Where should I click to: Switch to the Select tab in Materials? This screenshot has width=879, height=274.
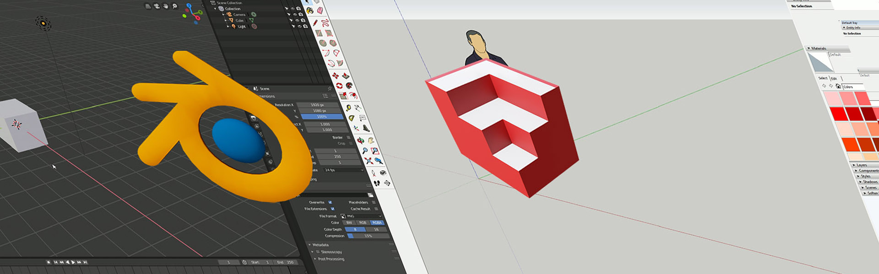click(x=823, y=78)
